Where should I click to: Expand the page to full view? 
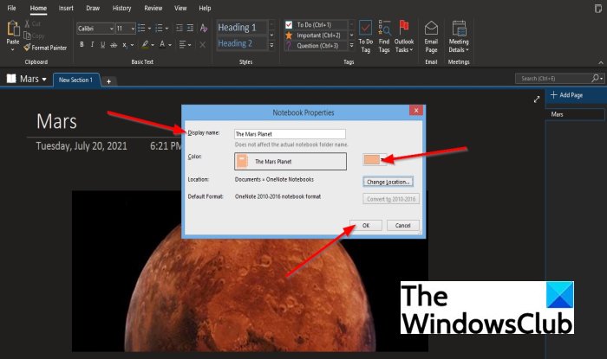537,99
